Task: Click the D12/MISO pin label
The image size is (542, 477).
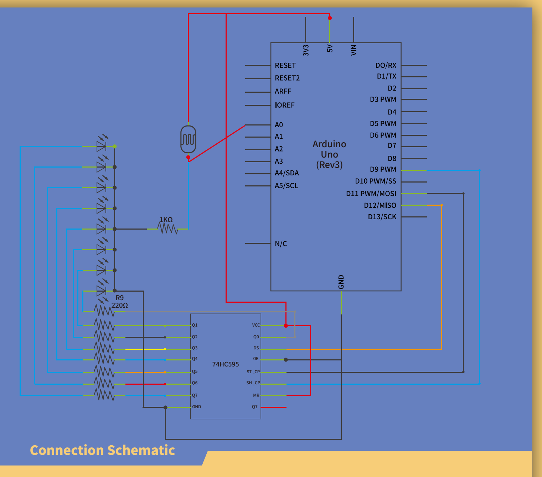Action: pyautogui.click(x=380, y=205)
